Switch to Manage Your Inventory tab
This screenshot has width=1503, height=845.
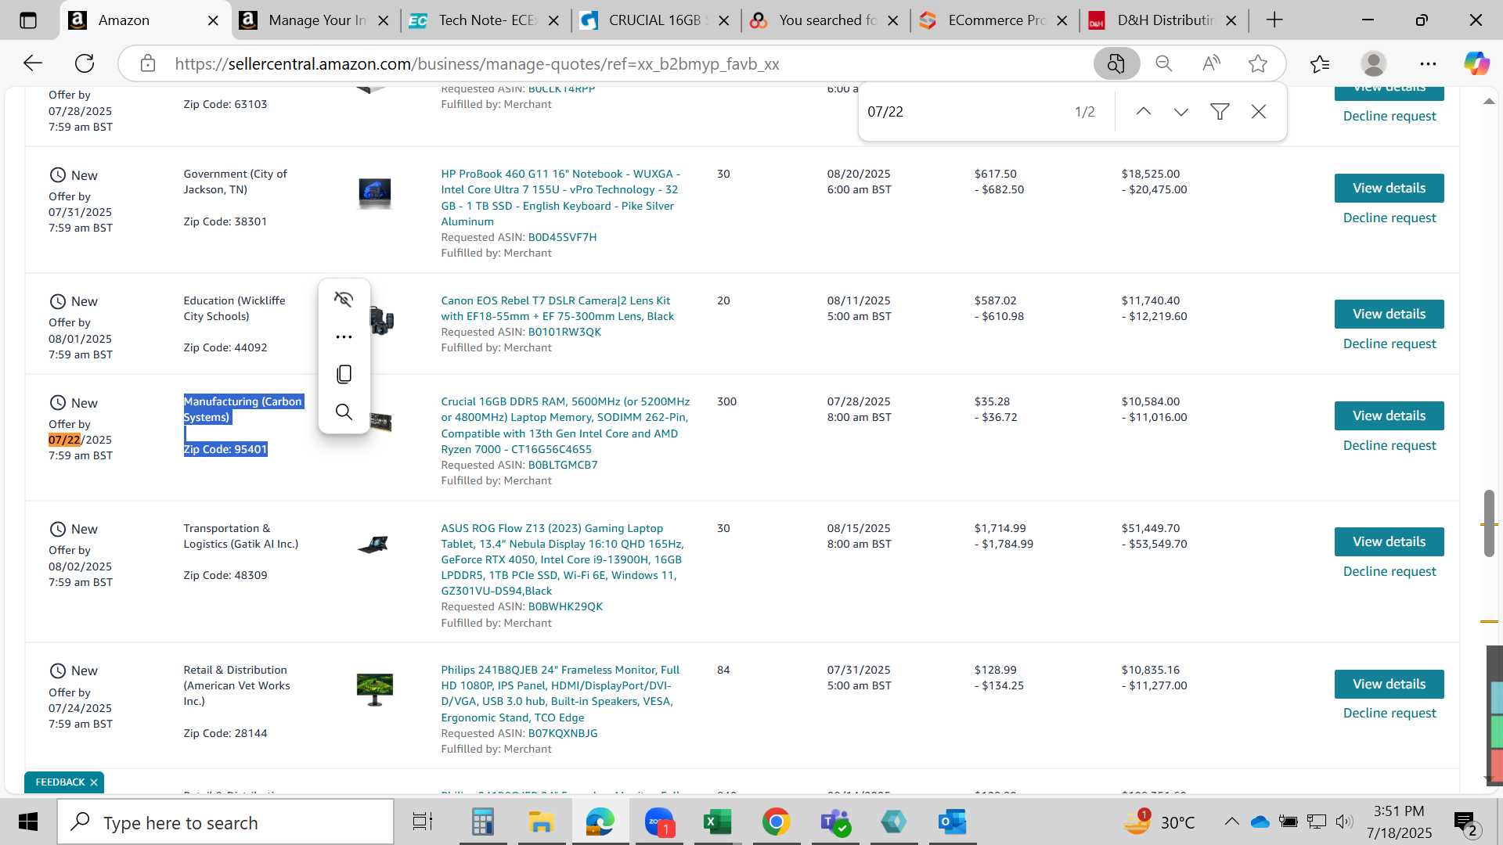click(x=315, y=20)
